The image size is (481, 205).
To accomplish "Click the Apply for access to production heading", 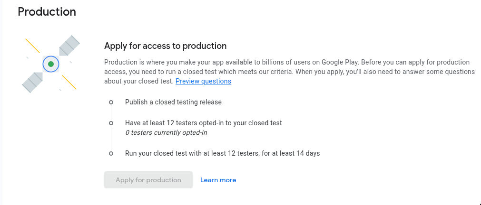I will point(166,46).
